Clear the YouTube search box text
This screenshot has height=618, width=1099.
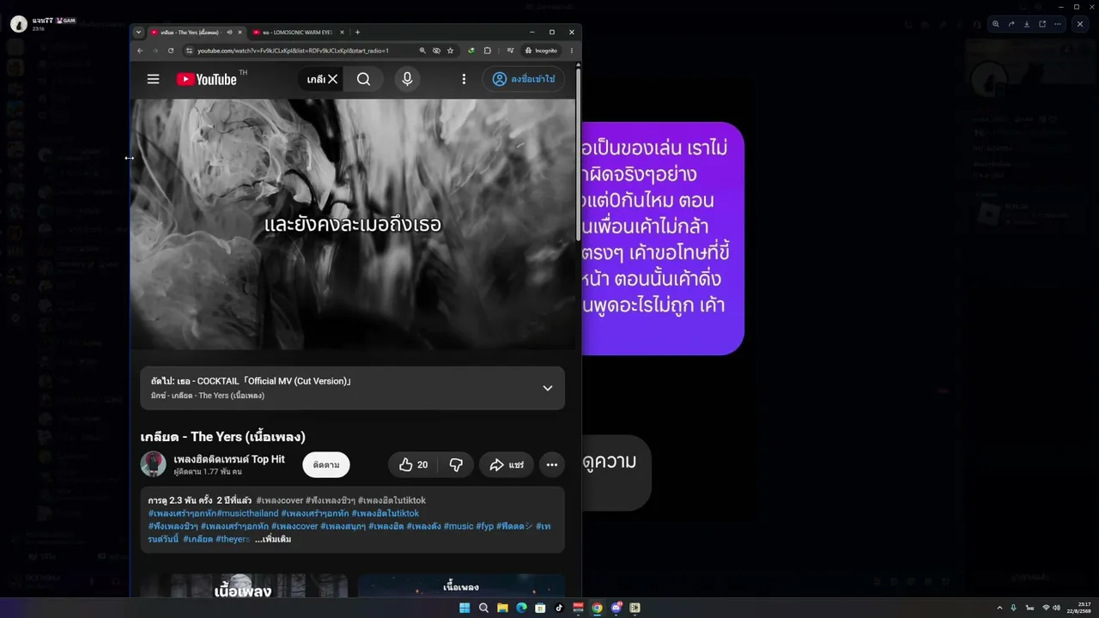tap(333, 79)
